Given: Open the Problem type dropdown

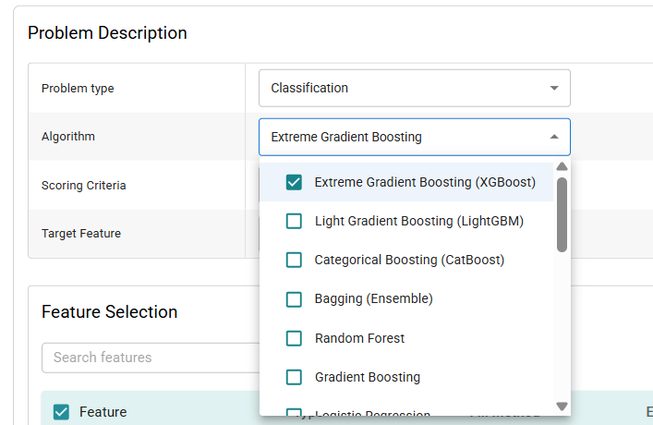Looking at the screenshot, I should point(414,88).
